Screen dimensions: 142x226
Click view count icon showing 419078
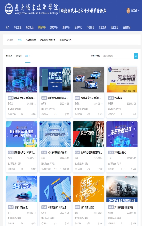click(x=9, y=169)
